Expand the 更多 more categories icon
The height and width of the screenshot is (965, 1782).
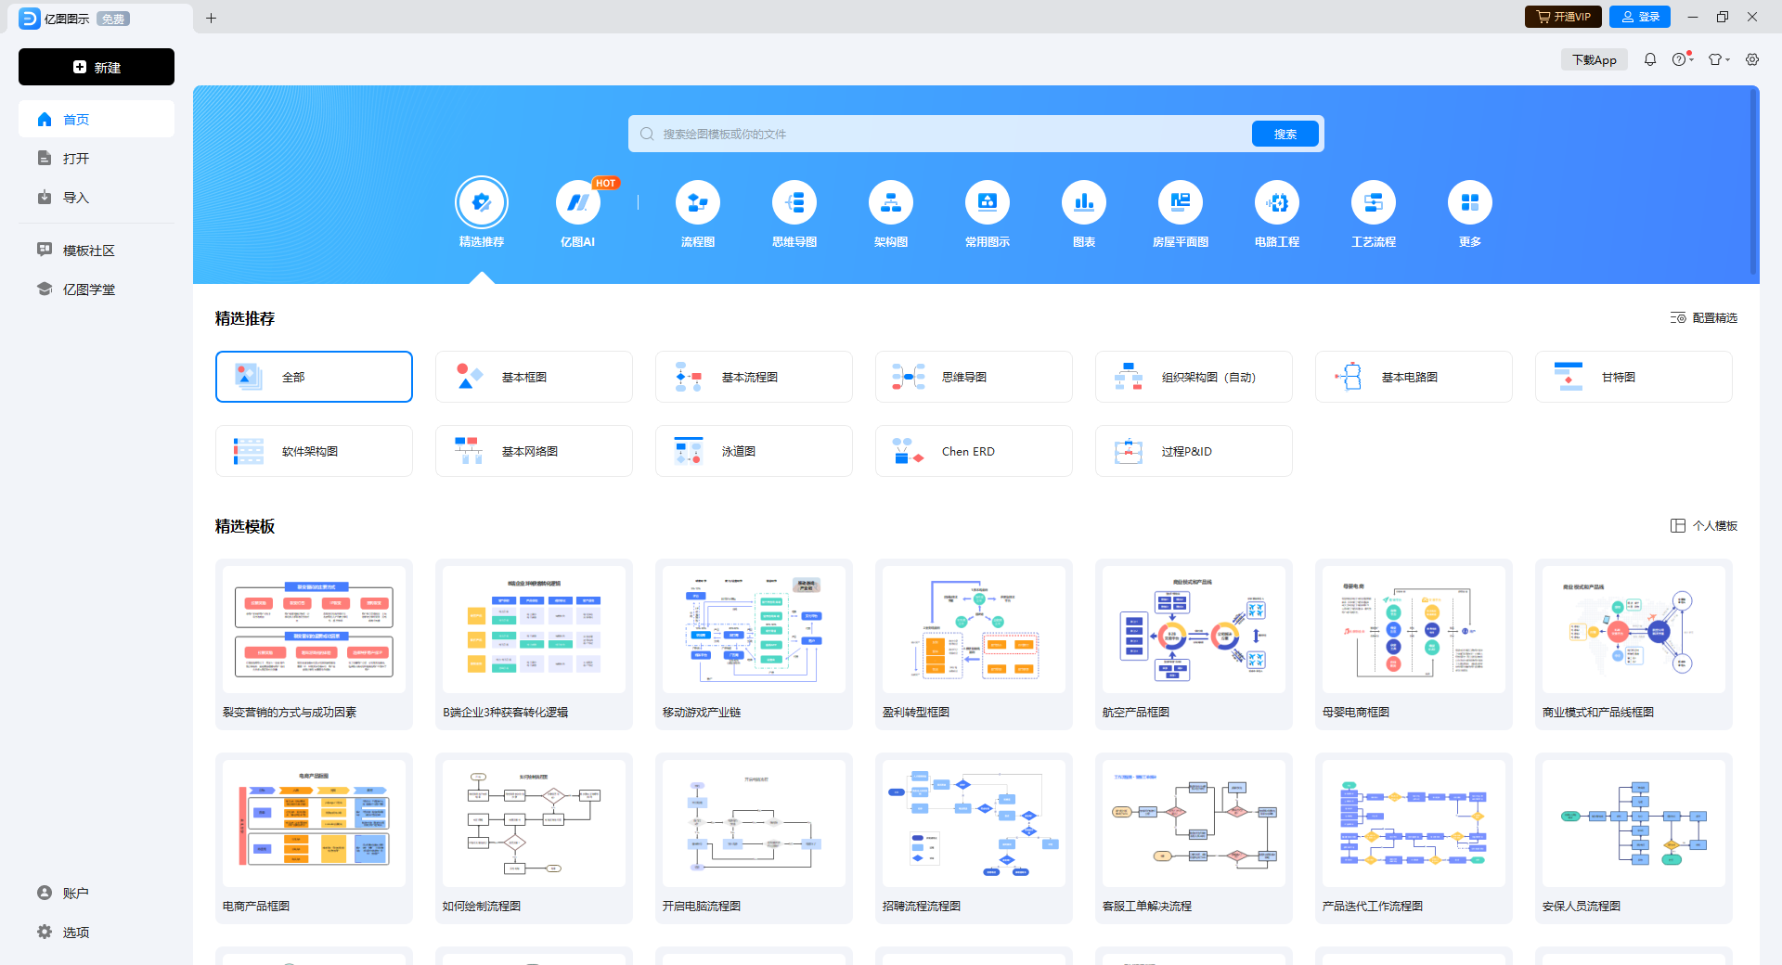pyautogui.click(x=1469, y=203)
